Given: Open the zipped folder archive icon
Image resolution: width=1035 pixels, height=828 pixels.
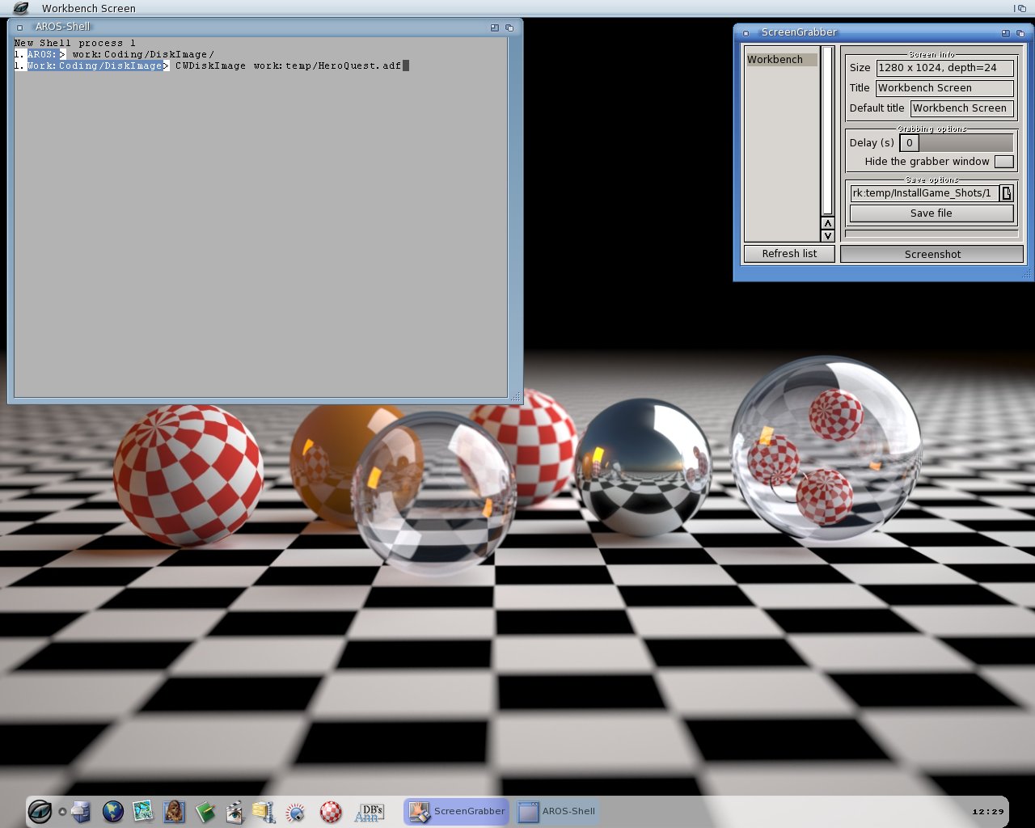Looking at the screenshot, I should 264,811.
